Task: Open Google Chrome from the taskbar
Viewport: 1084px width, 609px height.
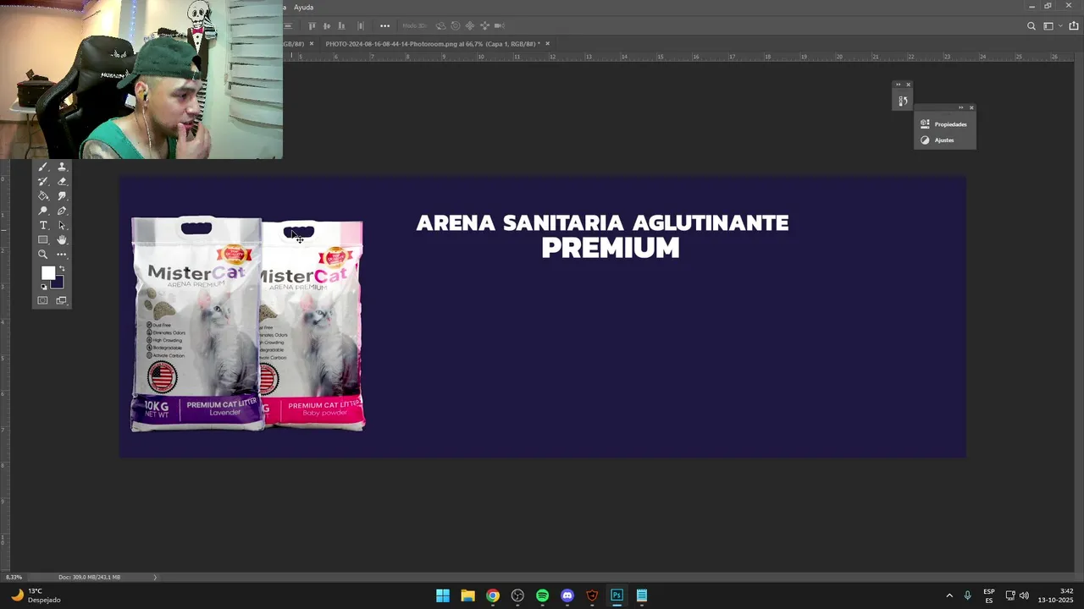Action: [x=493, y=595]
